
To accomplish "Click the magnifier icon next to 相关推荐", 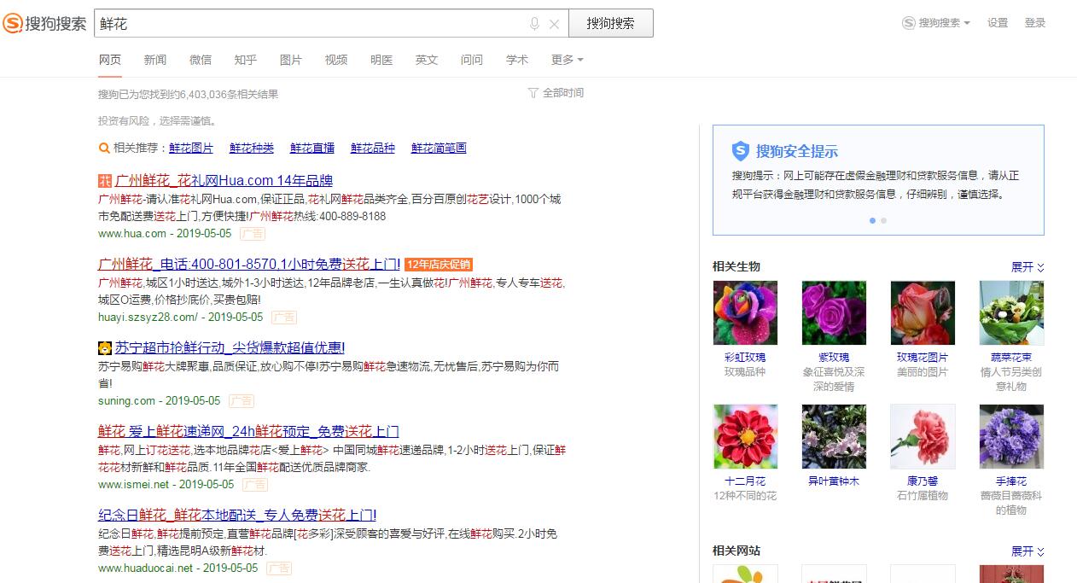I will tap(102, 148).
